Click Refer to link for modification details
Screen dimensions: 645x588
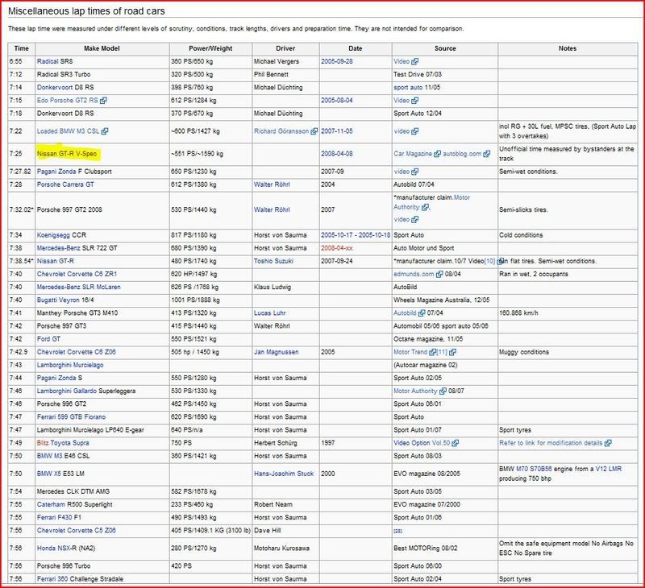(551, 443)
